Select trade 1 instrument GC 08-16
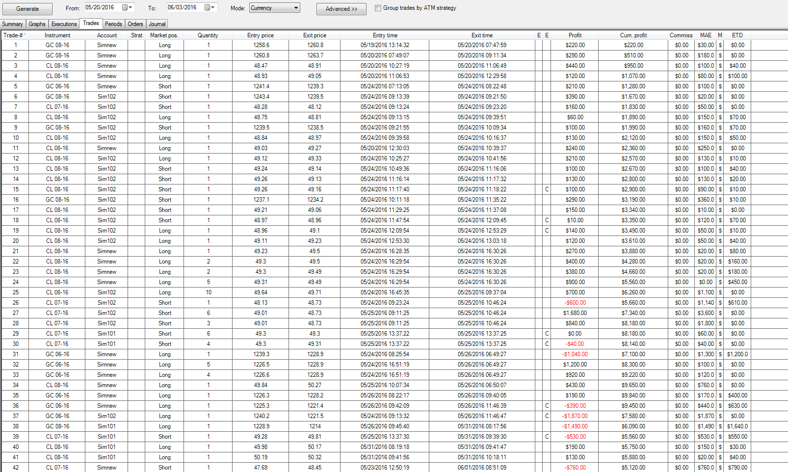Image resolution: width=788 pixels, height=472 pixels. (57, 45)
